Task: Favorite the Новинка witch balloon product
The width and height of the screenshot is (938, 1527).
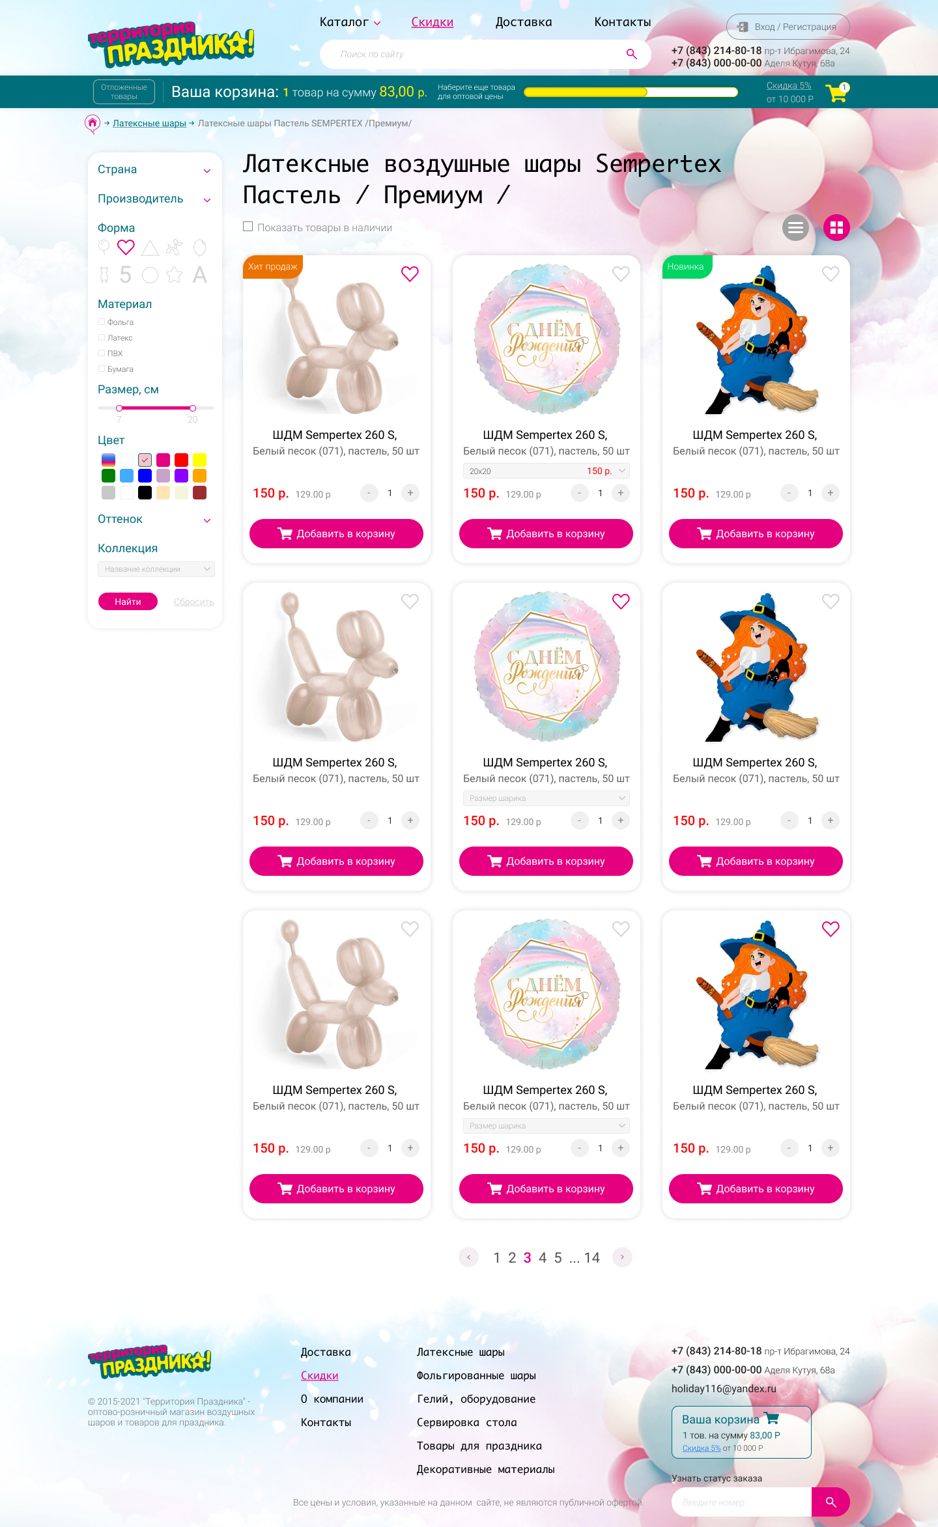Action: click(x=831, y=274)
